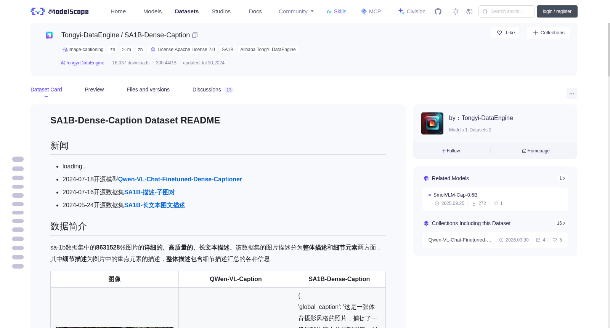Image resolution: width=610 pixels, height=328 pixels.
Task: Click the '300.44GB' size text
Action: tap(166, 63)
